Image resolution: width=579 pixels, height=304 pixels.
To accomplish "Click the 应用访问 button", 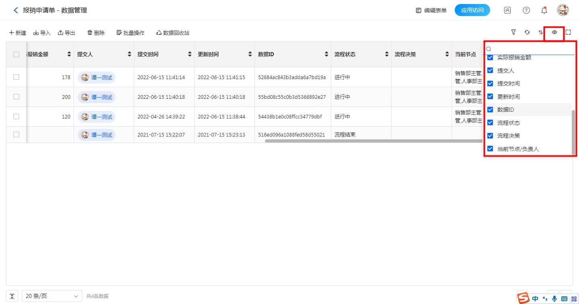I will click(x=472, y=10).
